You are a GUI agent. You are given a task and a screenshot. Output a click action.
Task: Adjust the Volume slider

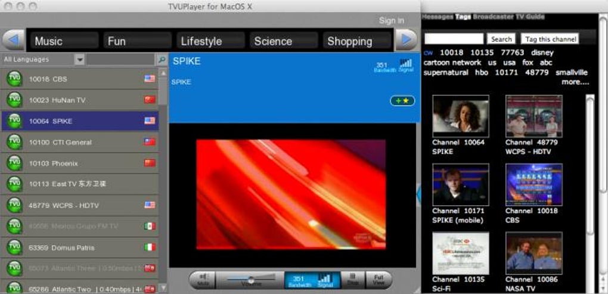pyautogui.click(x=251, y=280)
